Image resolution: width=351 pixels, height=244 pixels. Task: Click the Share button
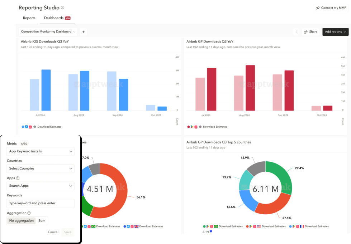tap(310, 32)
